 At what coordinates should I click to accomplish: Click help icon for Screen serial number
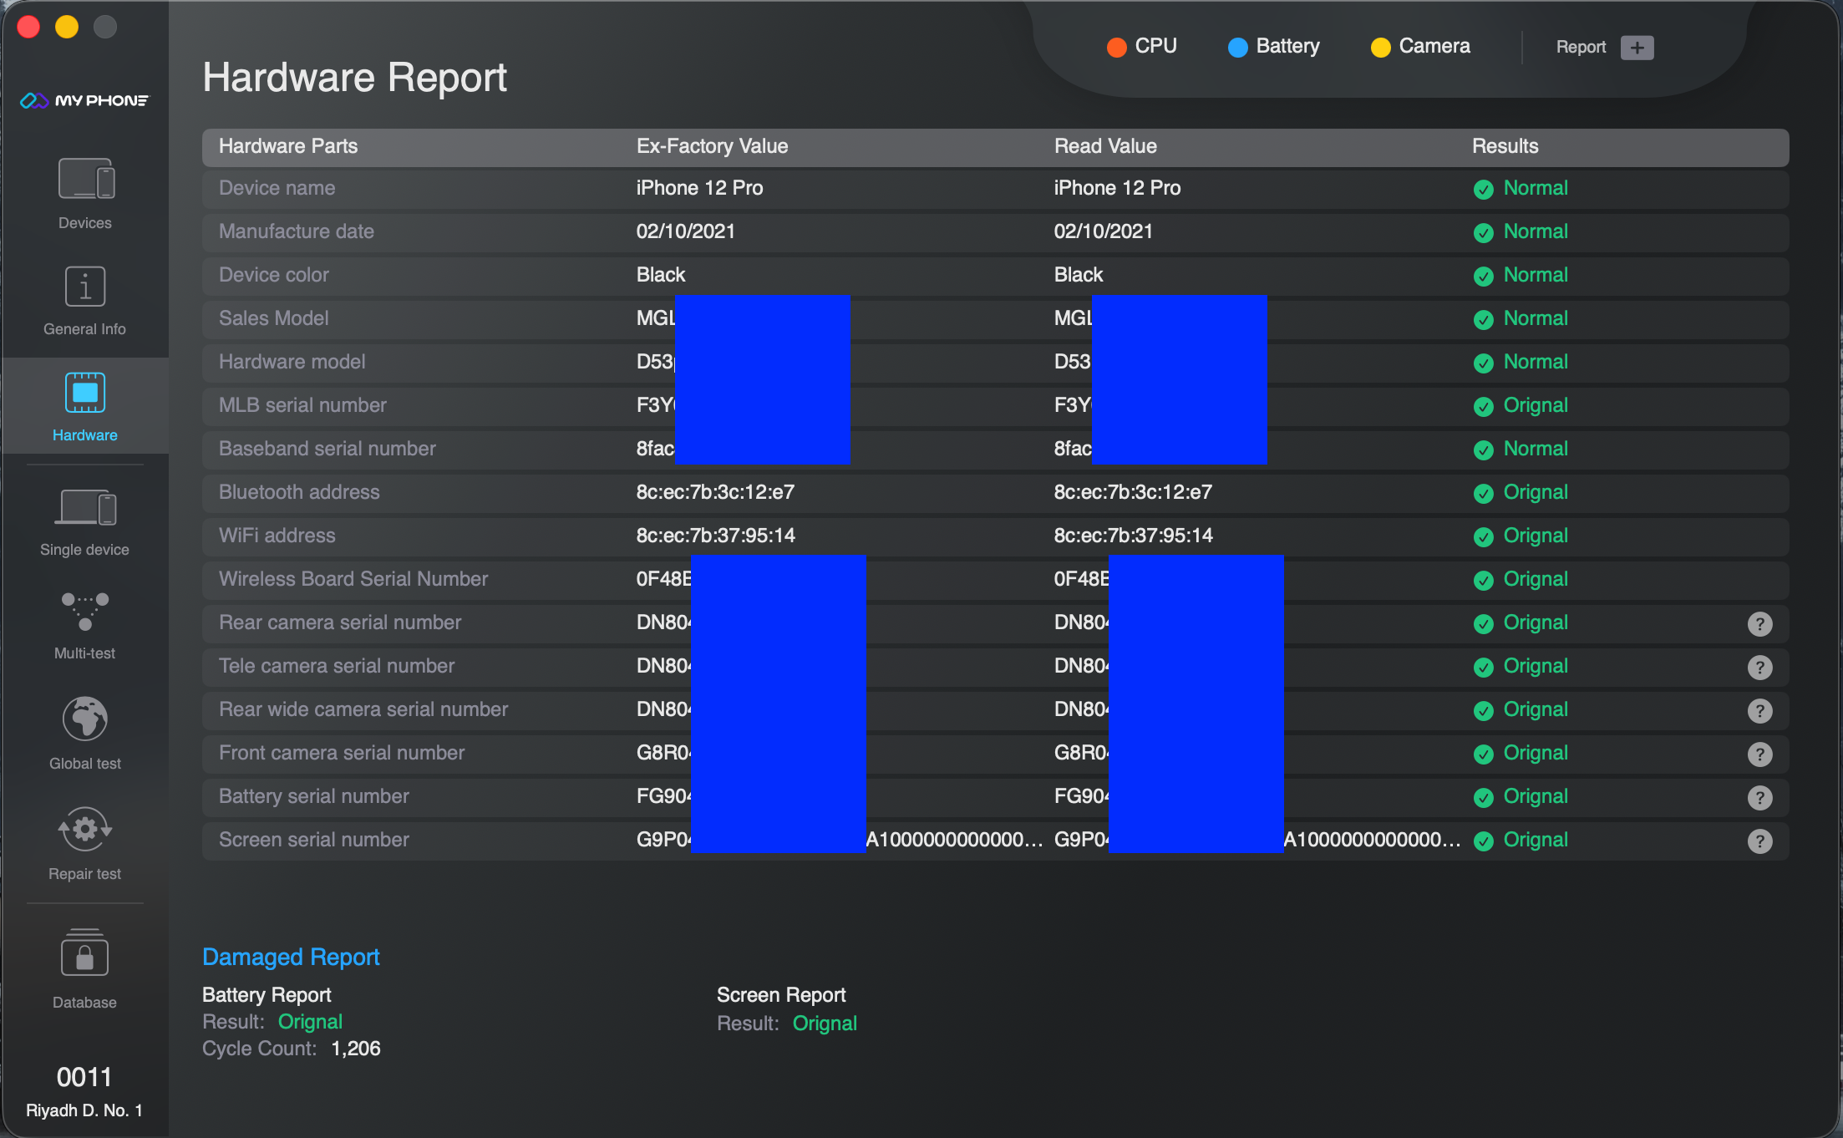coord(1759,841)
